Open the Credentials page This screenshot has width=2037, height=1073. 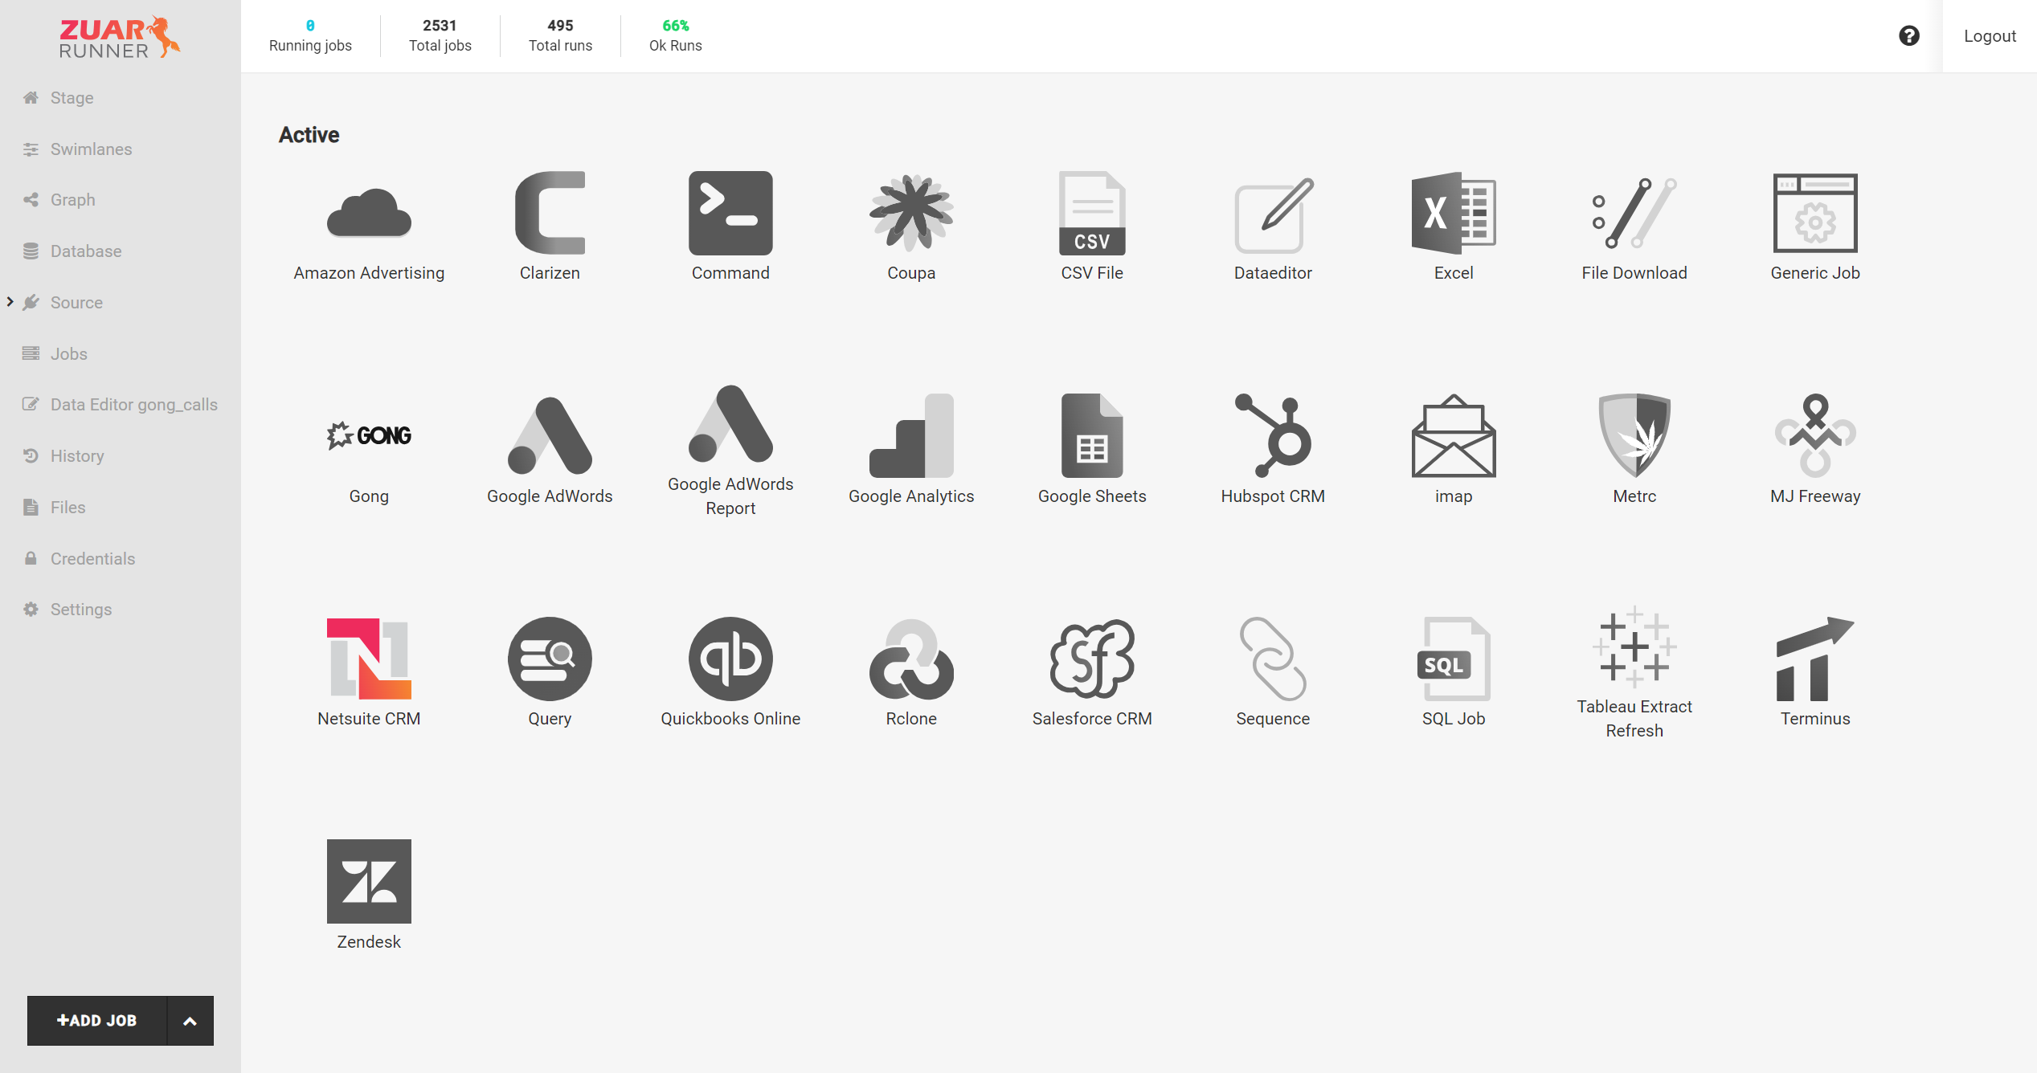pos(92,558)
